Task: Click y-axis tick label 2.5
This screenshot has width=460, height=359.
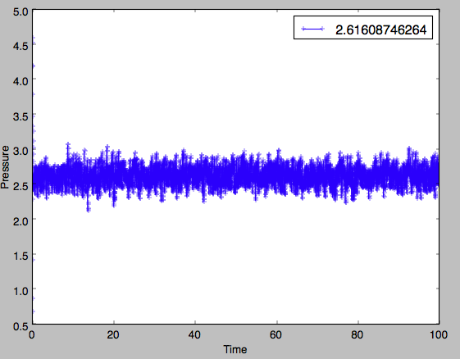Action: (x=20, y=186)
